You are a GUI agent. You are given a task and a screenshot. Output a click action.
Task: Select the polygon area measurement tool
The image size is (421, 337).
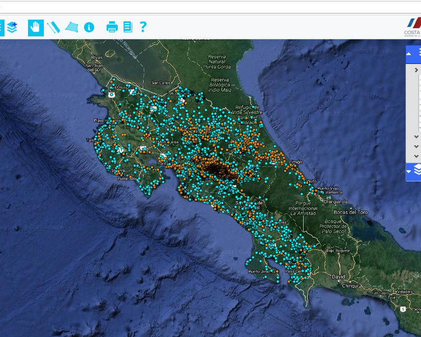pyautogui.click(x=71, y=27)
